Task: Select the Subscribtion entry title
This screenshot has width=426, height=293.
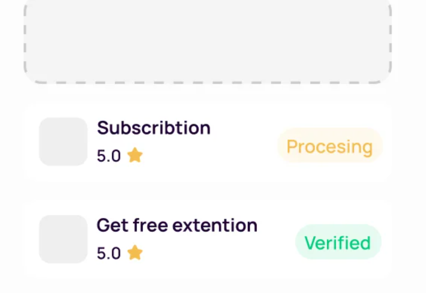Action: click(x=153, y=128)
